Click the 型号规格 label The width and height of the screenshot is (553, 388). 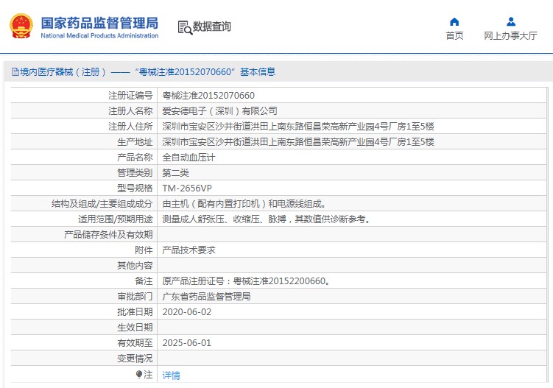135,188
